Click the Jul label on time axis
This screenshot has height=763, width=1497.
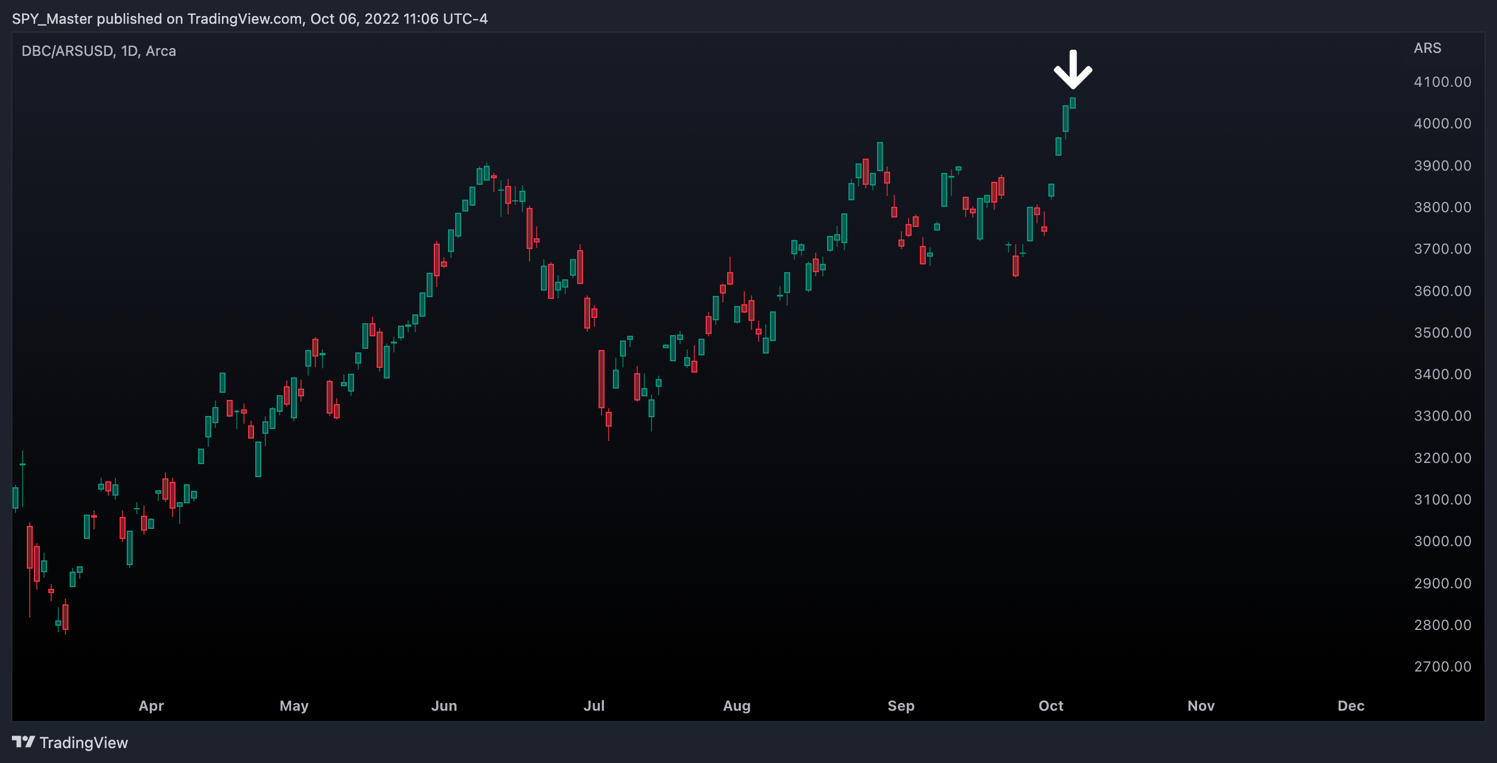click(x=594, y=706)
